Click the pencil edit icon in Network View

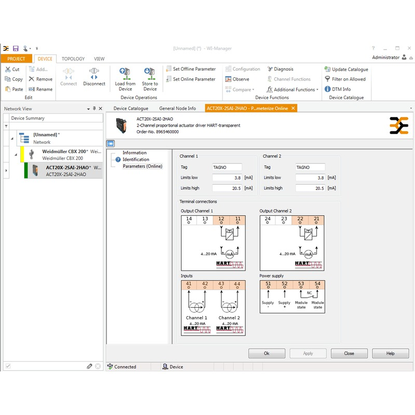[x=89, y=366]
